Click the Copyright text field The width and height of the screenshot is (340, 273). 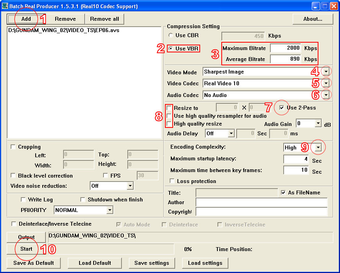tap(262, 212)
